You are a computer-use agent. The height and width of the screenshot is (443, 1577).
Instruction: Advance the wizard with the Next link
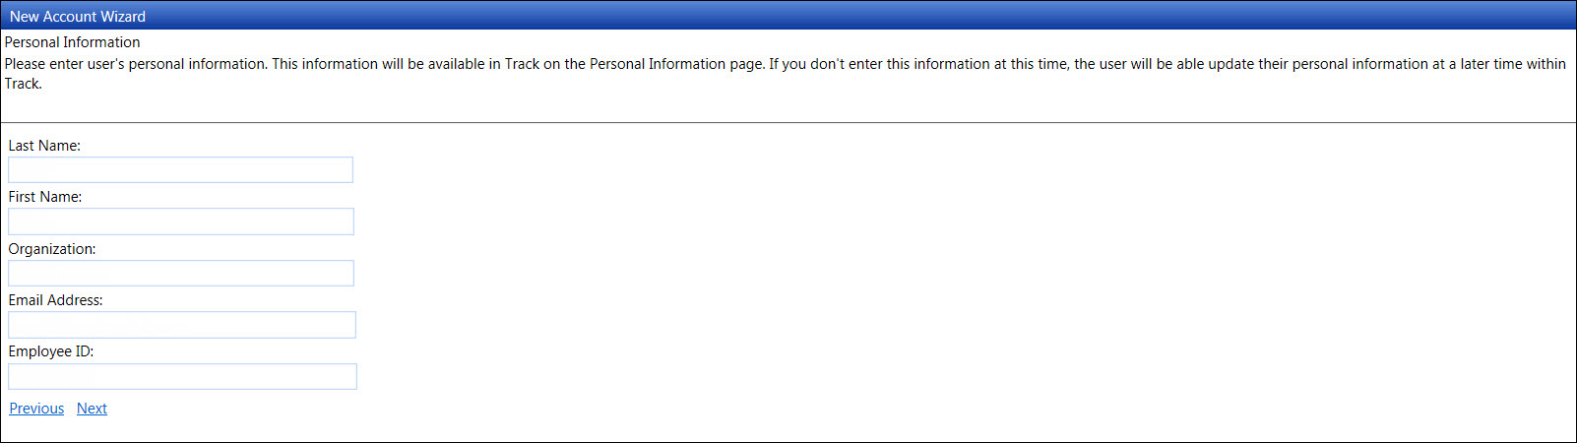click(92, 409)
